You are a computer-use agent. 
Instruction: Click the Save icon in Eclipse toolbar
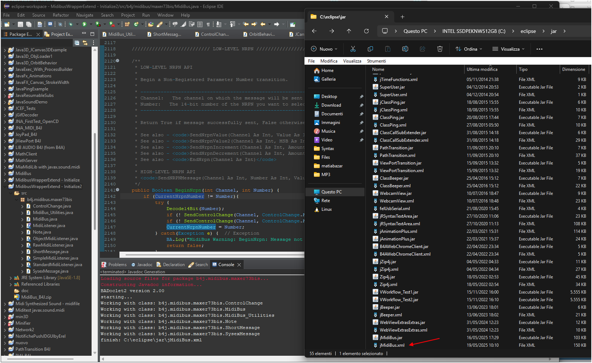pyautogui.click(x=20, y=24)
